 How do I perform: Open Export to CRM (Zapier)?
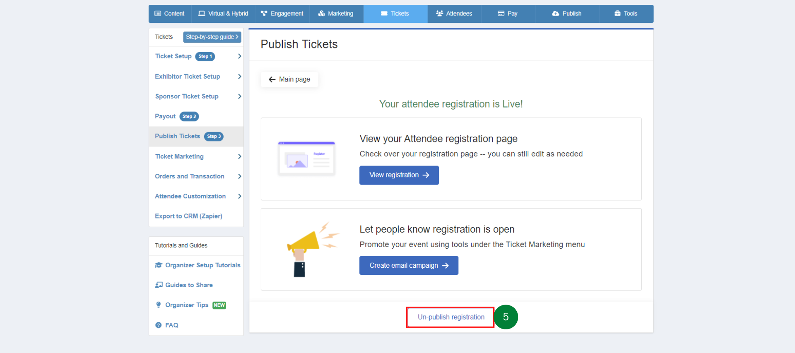point(188,216)
